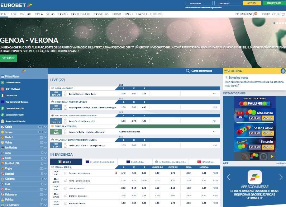Click the tennis ball icon beside Tennis

(3, 132)
